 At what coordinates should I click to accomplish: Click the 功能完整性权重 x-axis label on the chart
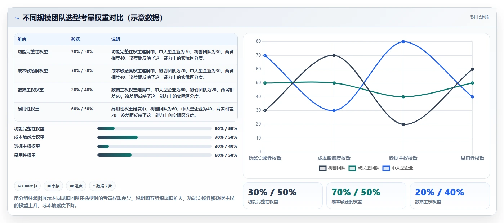(x=265, y=158)
